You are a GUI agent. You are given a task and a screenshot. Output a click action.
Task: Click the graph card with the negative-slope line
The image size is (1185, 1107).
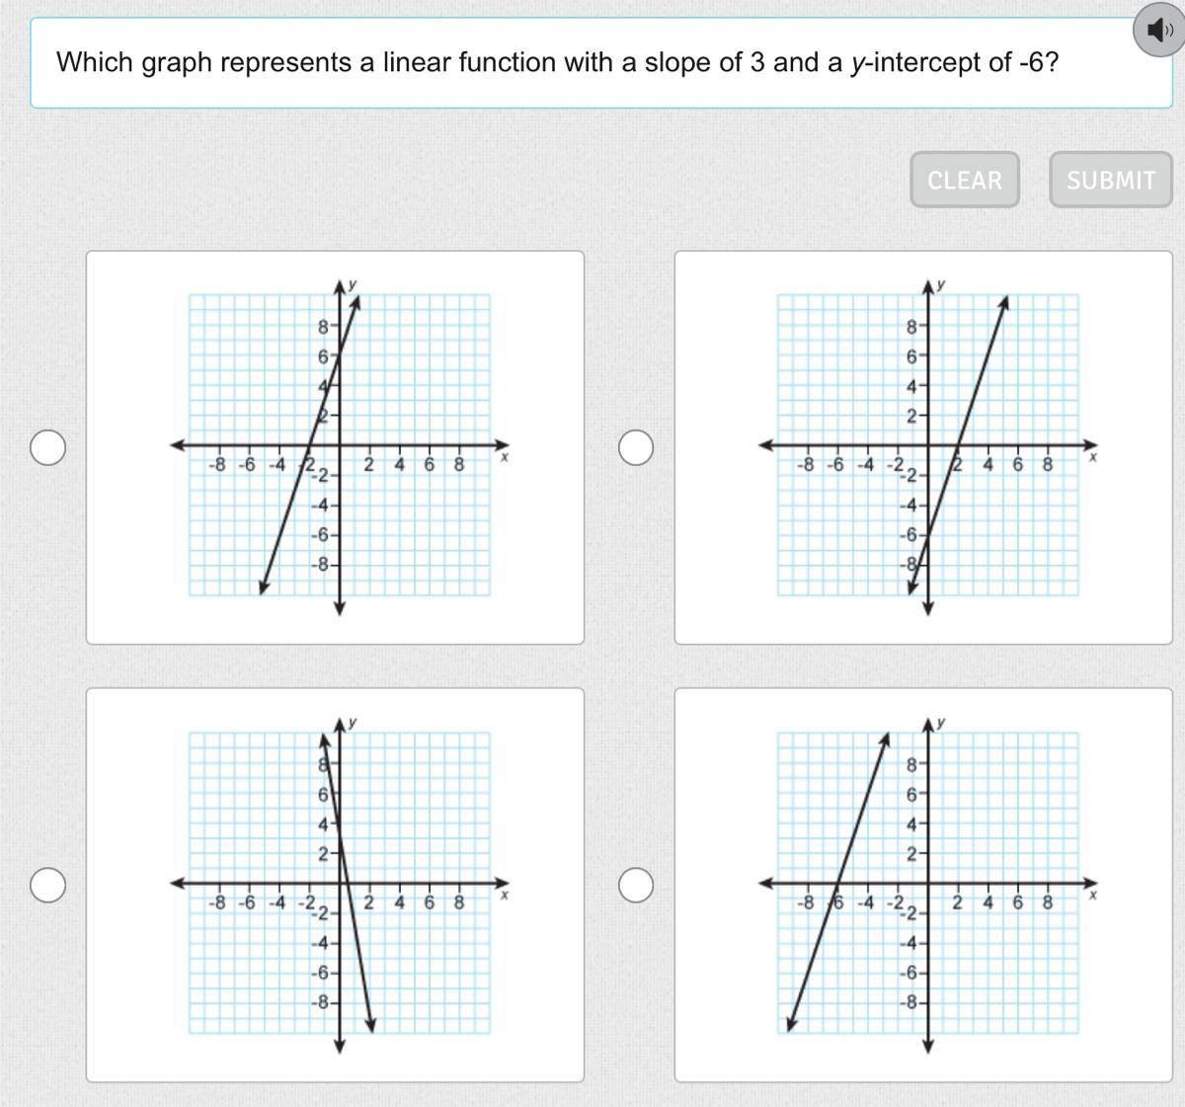[x=335, y=884]
